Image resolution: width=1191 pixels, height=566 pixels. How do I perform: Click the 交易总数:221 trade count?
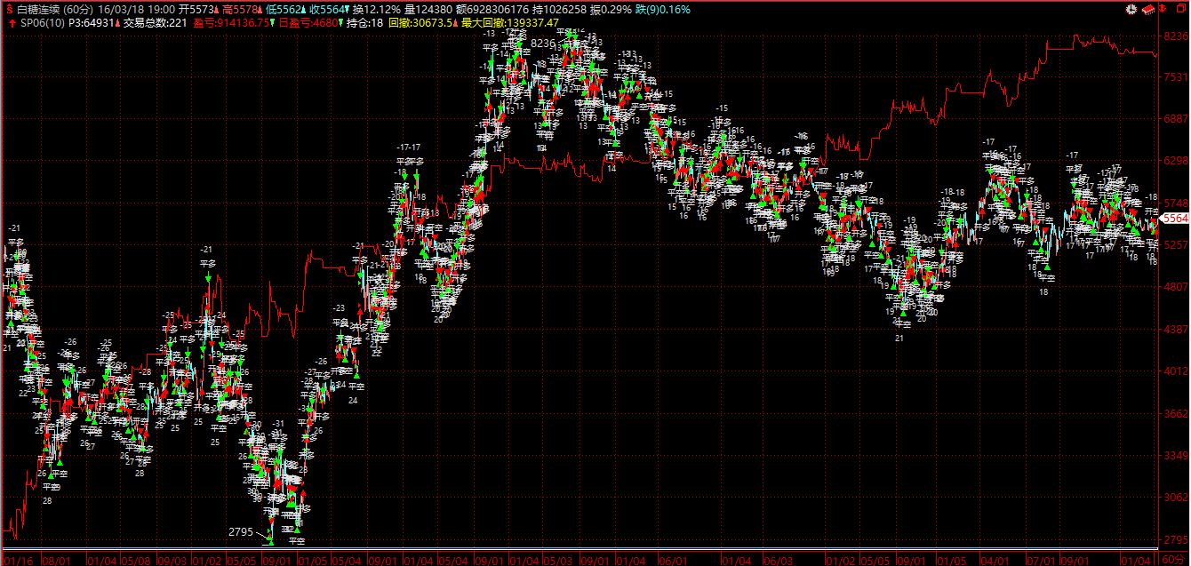coord(156,22)
